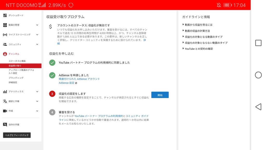Open the 詳細 link in account status

tap(144, 40)
